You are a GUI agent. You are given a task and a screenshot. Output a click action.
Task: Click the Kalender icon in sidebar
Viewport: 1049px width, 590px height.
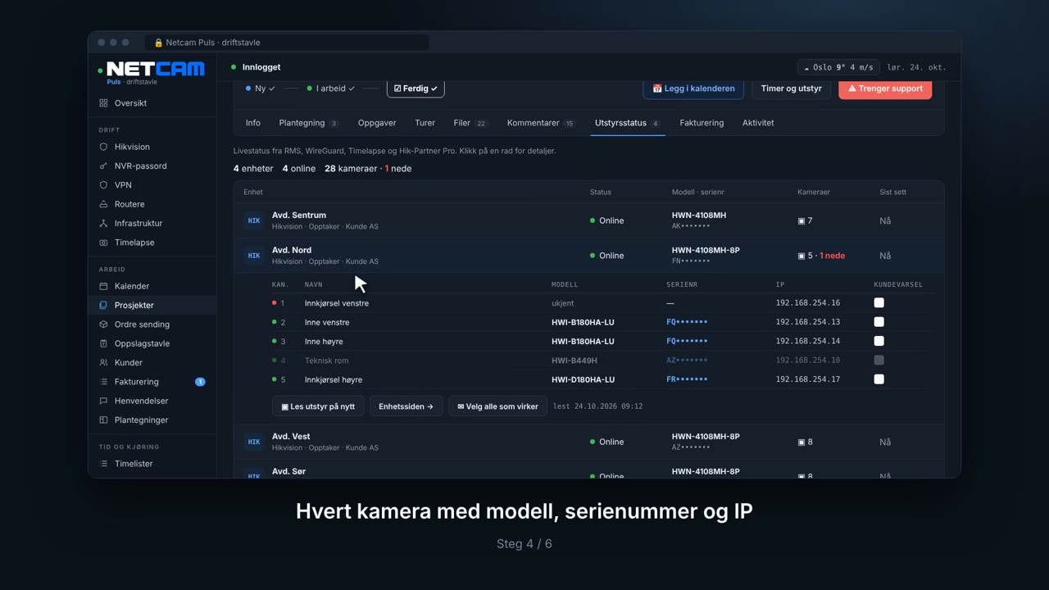tap(103, 286)
